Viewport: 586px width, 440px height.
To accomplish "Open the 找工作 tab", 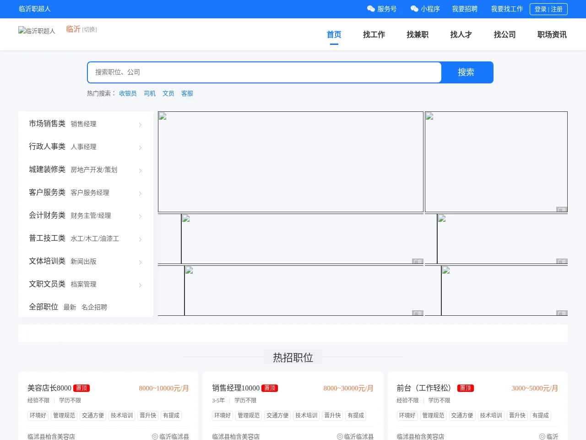I will coord(374,34).
